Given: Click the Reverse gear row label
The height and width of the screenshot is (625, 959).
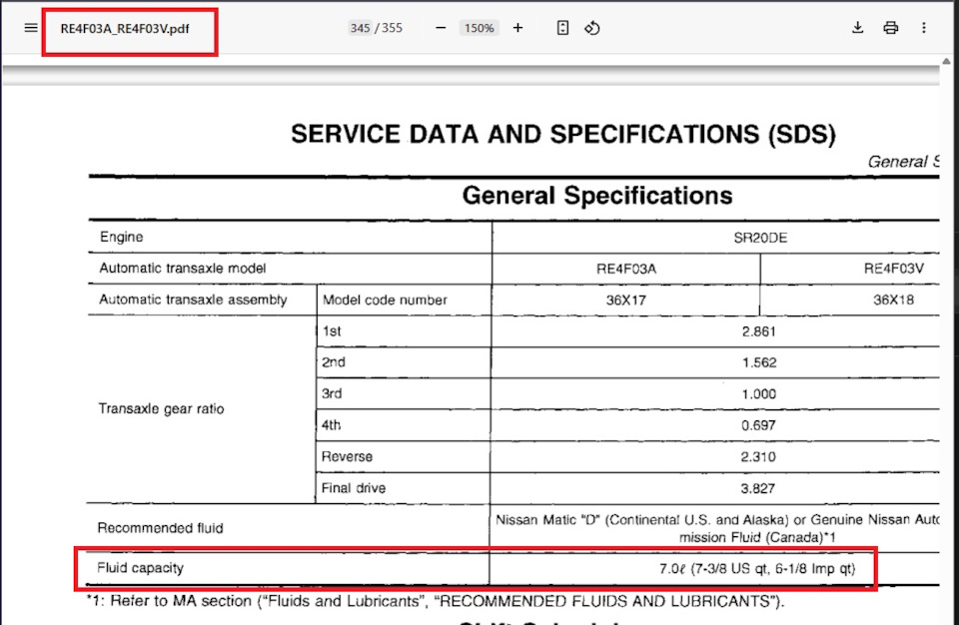Looking at the screenshot, I should (x=347, y=457).
